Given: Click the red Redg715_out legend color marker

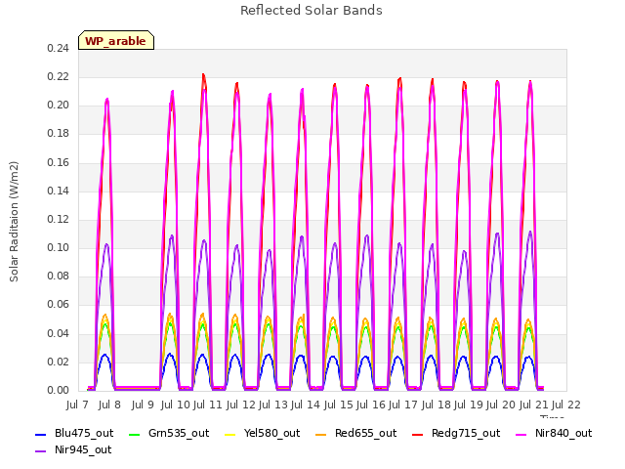Looking at the screenshot, I should tap(418, 434).
